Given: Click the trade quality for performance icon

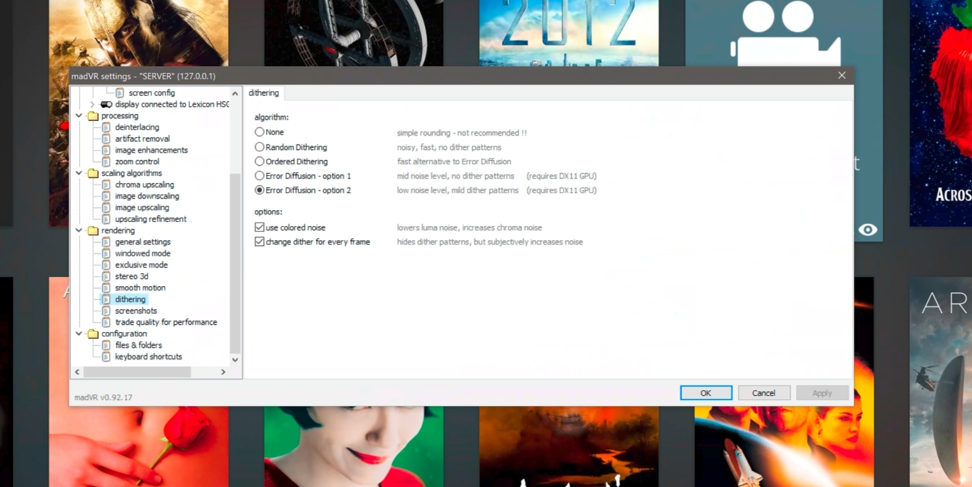Looking at the screenshot, I should point(106,322).
